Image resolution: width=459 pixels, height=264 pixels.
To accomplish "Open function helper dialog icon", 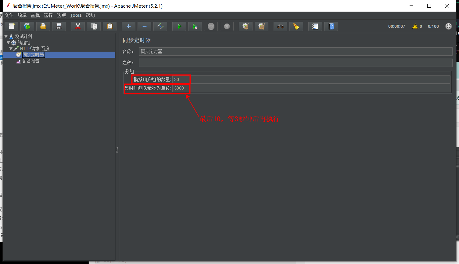I will [315, 26].
